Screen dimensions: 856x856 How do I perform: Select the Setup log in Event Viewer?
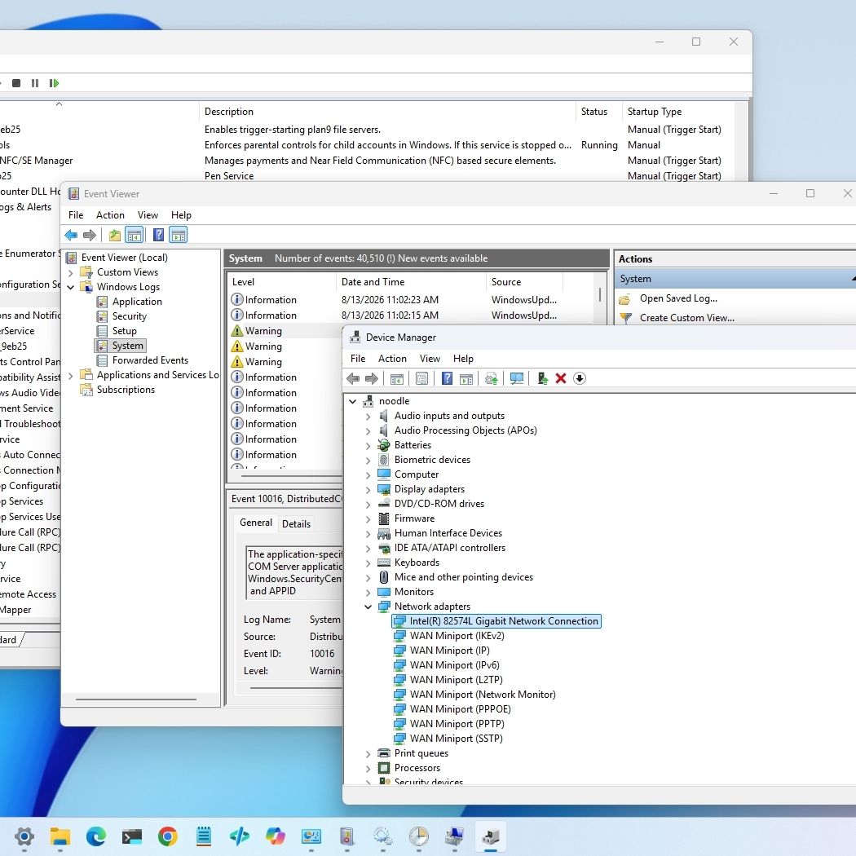[x=125, y=331]
